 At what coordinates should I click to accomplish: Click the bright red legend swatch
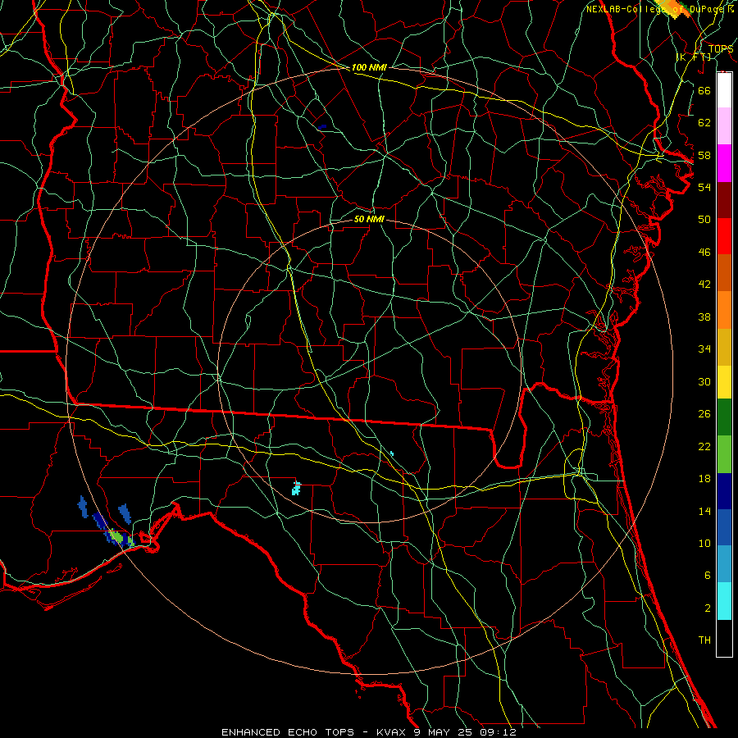click(724, 236)
